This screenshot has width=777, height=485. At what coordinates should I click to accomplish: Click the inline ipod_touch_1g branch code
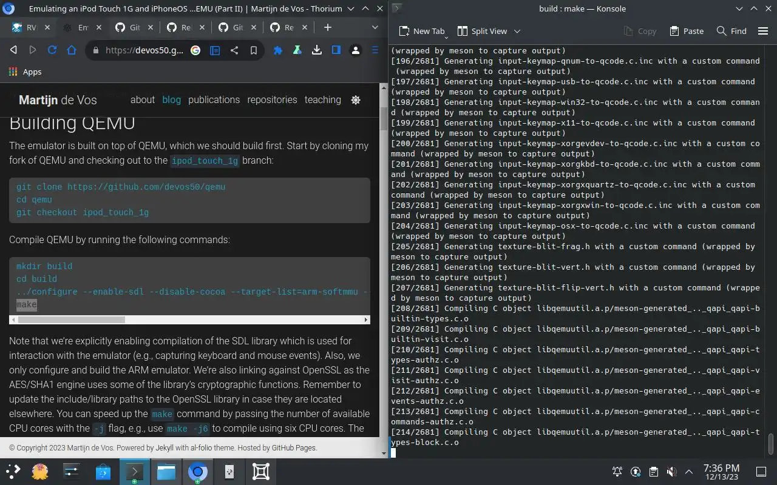click(205, 161)
